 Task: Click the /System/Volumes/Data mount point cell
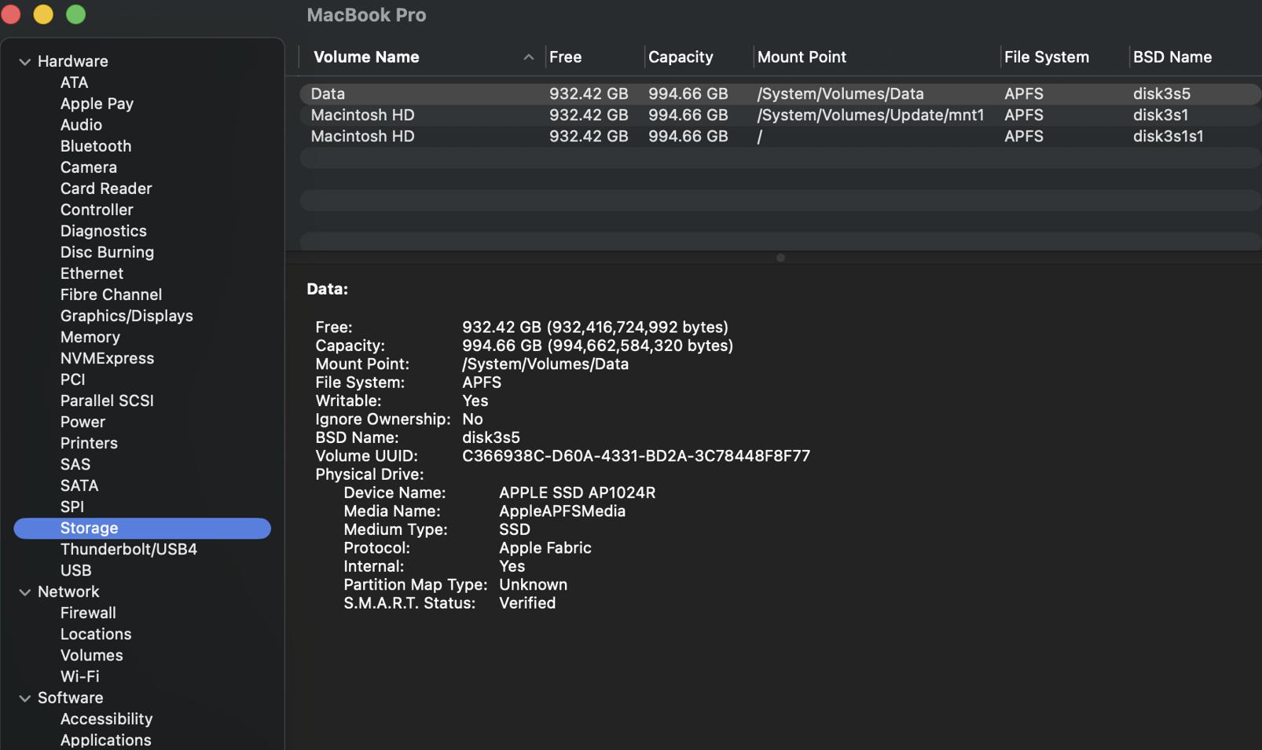[840, 93]
